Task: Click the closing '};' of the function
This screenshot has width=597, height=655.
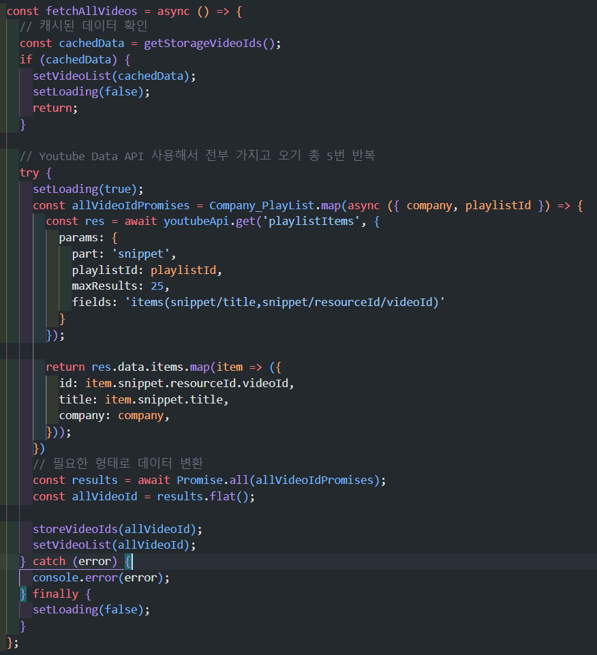Action: click(x=12, y=643)
